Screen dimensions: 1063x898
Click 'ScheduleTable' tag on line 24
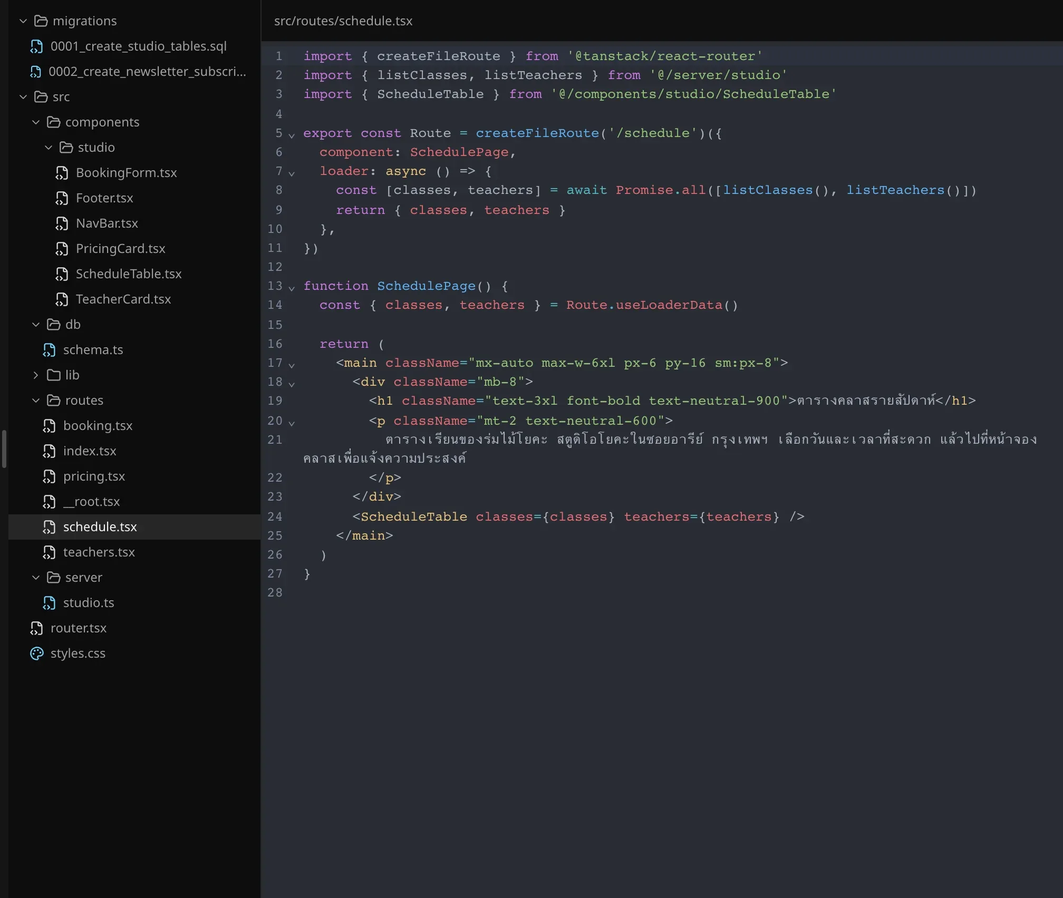[x=414, y=516]
